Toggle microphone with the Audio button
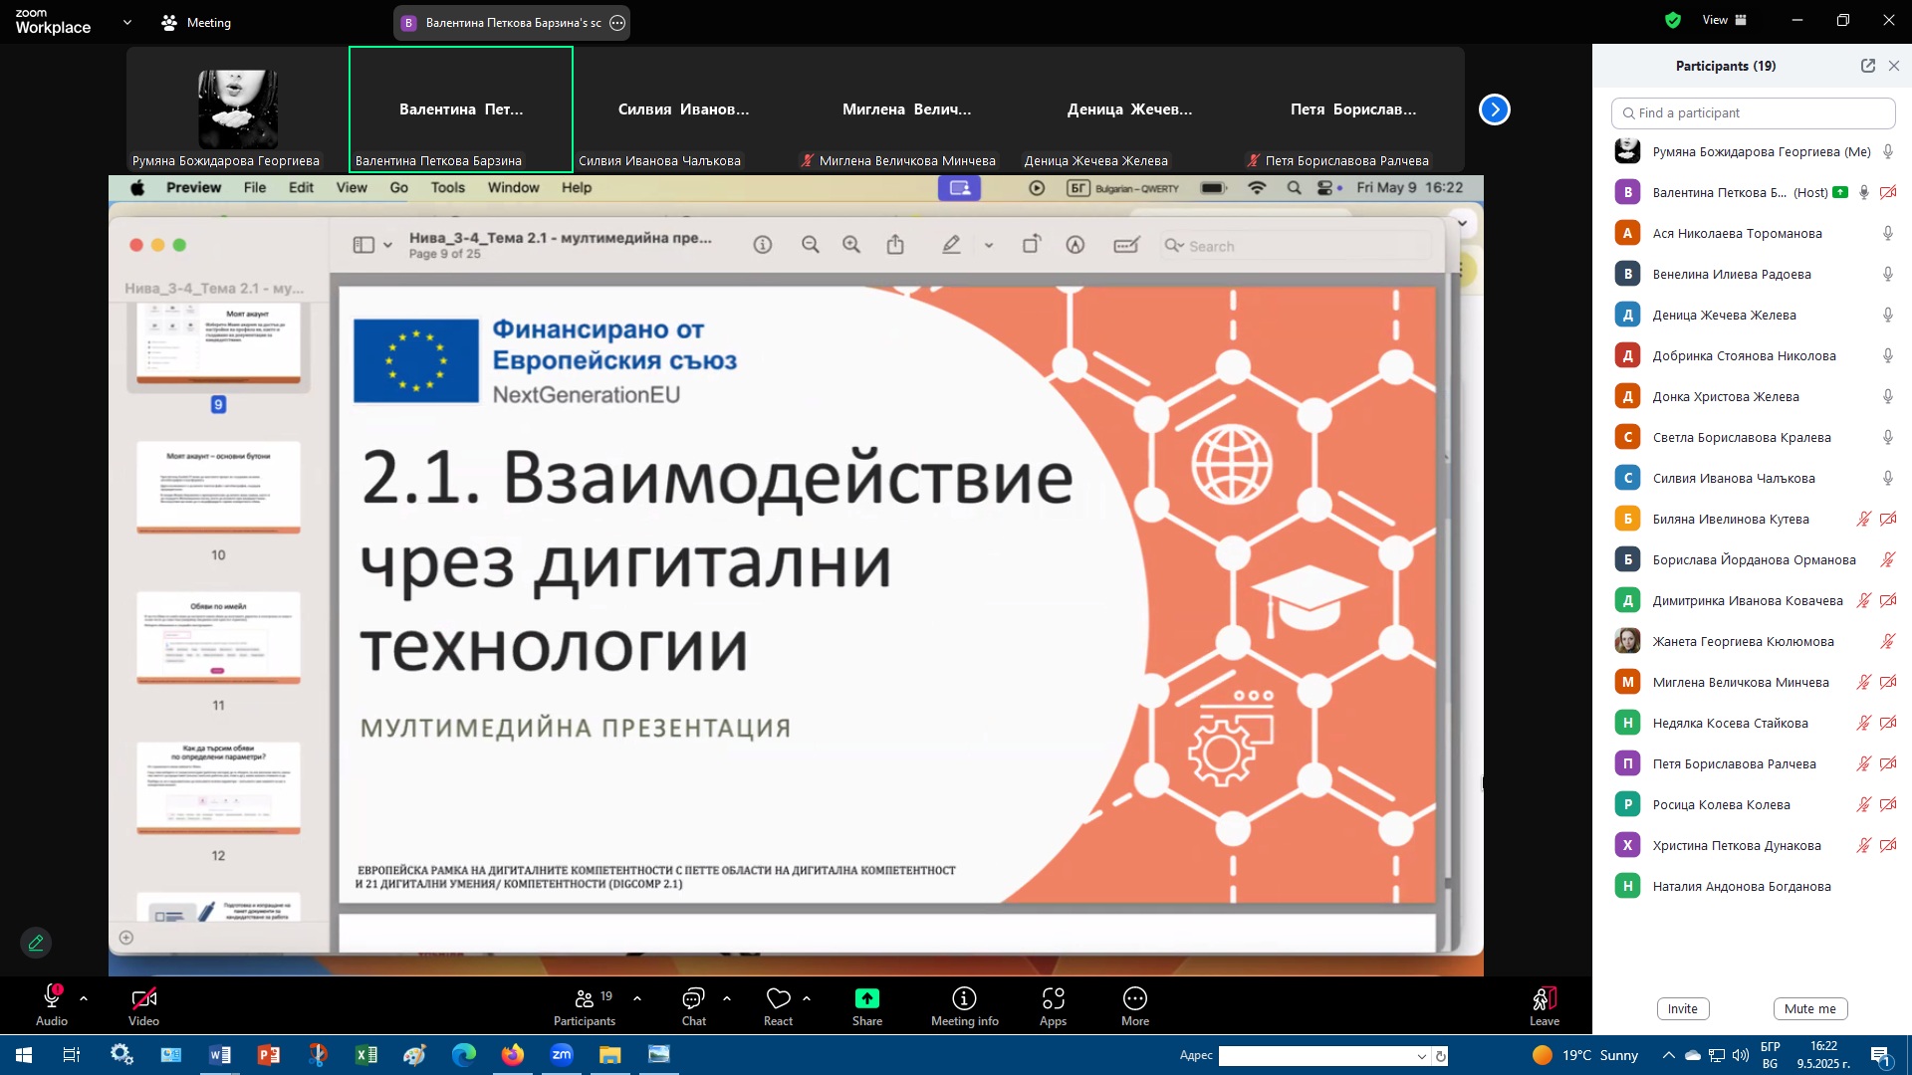The image size is (1912, 1075). click(52, 1005)
